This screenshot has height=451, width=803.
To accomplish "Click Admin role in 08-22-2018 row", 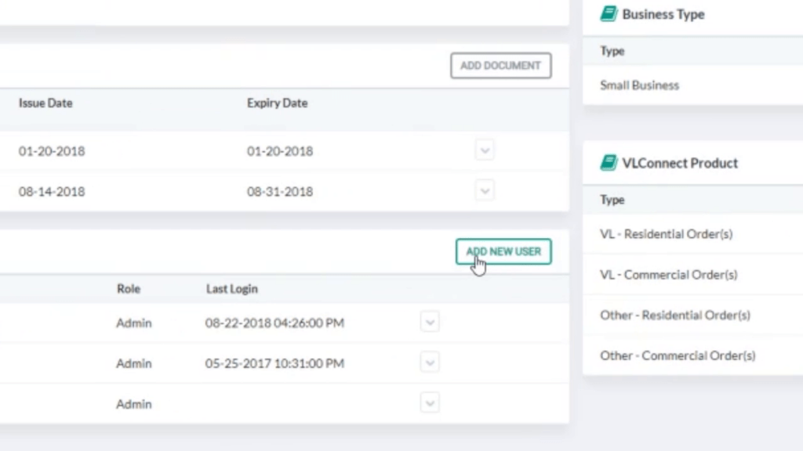I will pyautogui.click(x=133, y=323).
